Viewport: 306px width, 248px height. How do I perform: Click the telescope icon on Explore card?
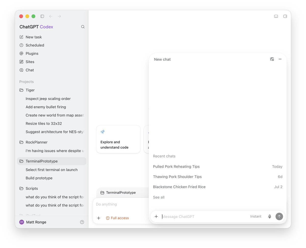click(103, 132)
